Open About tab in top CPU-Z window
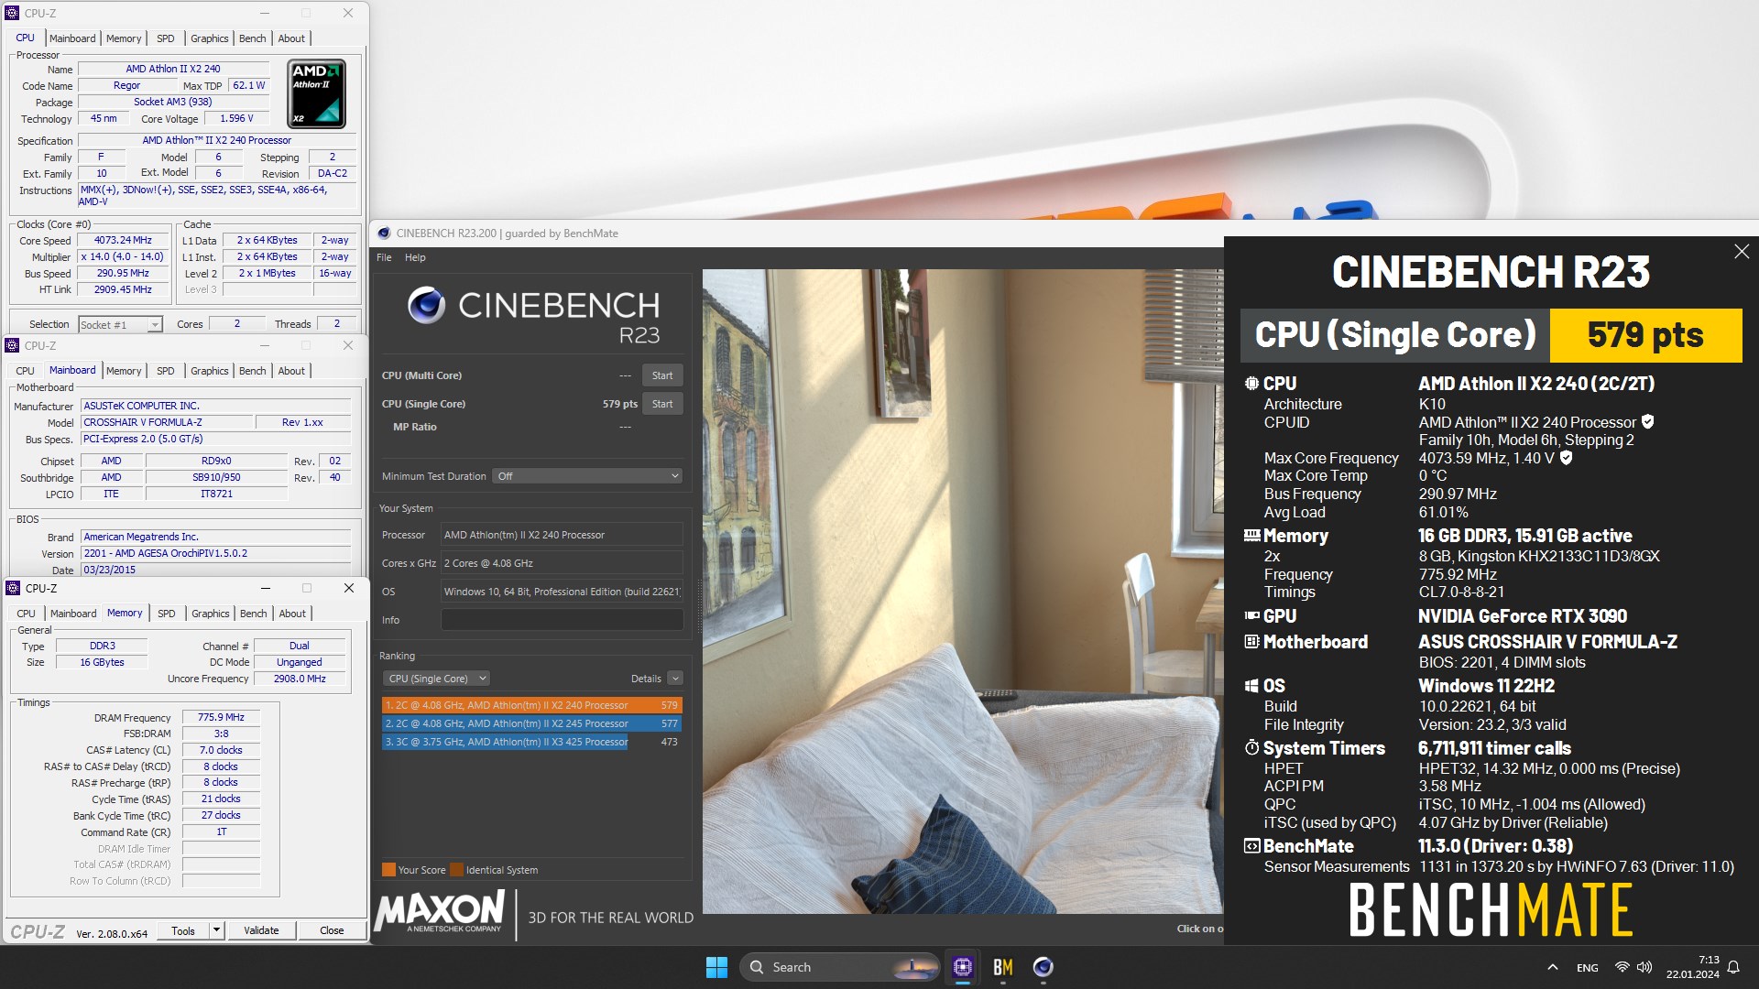 [291, 38]
